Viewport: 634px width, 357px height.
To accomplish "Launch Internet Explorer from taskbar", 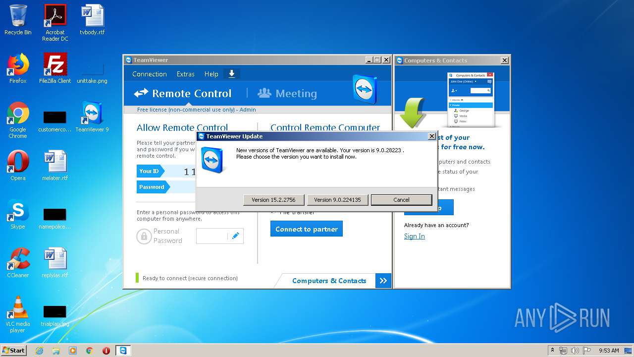I will (x=39, y=351).
